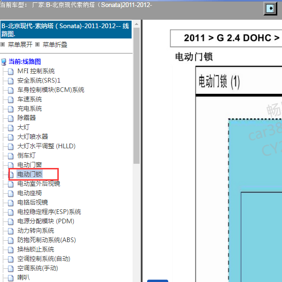Open 空调控制系统(自动) entry
This screenshot has width=282, height=282.
click(x=44, y=259)
